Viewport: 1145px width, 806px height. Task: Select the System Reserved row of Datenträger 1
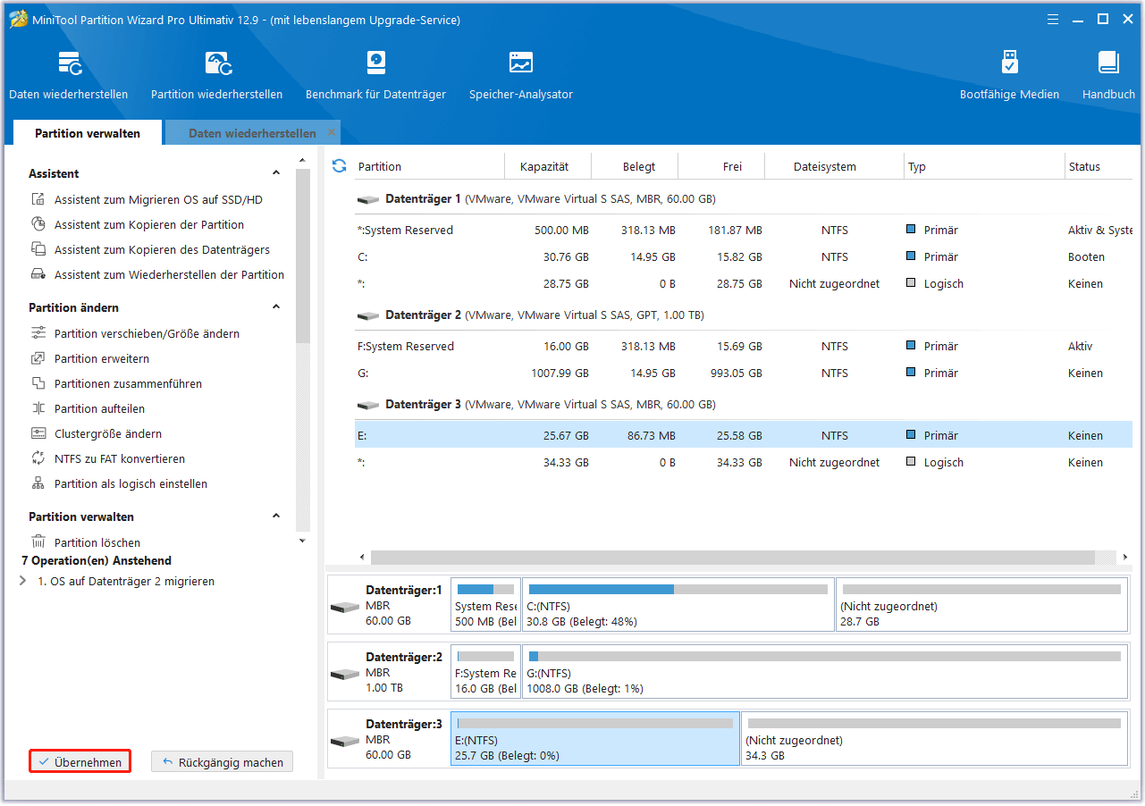pyautogui.click(x=744, y=231)
